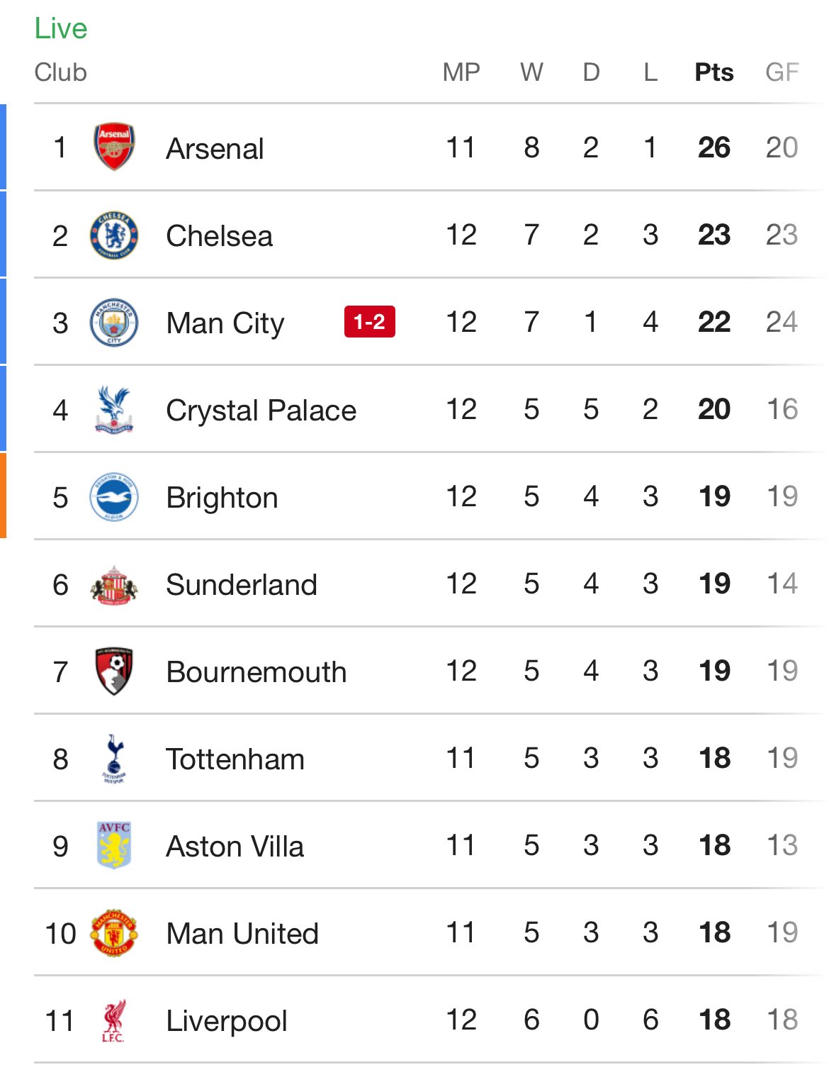Click the Arsenal club crest
The height and width of the screenshot is (1065, 829).
click(114, 147)
